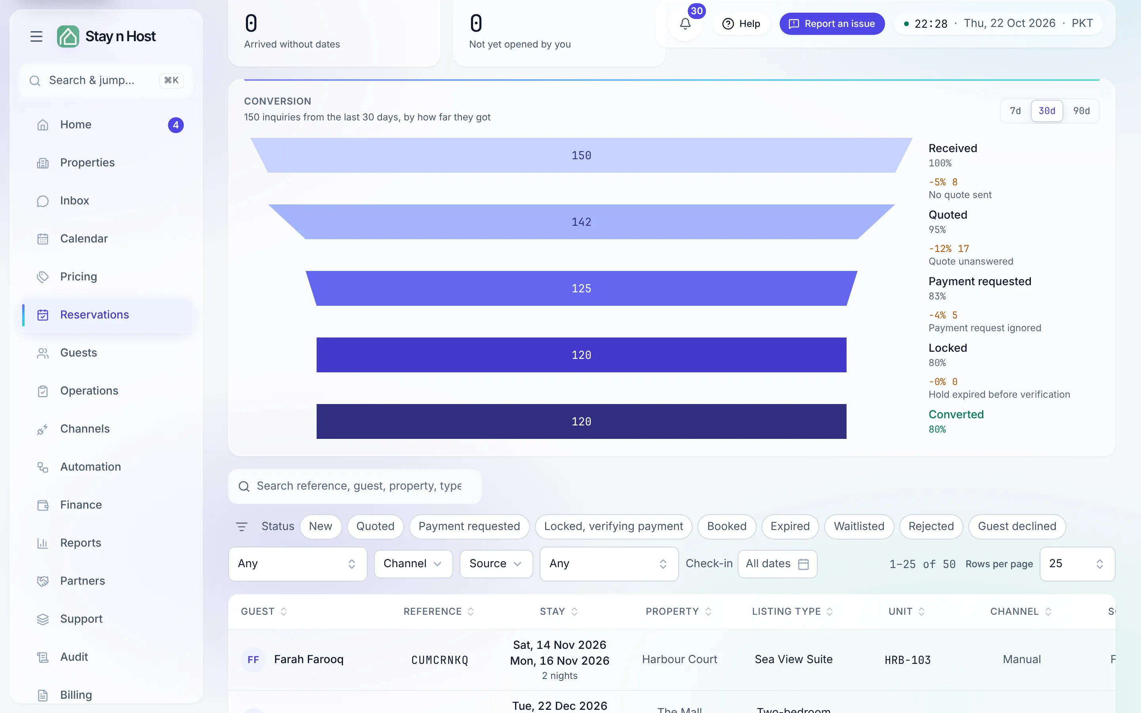The height and width of the screenshot is (713, 1141).
Task: Click the Operations clipboard icon
Action: tap(43, 391)
